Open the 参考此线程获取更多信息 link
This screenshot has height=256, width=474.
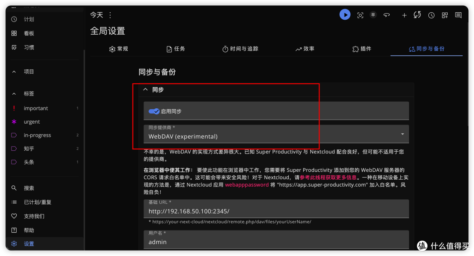point(328,177)
